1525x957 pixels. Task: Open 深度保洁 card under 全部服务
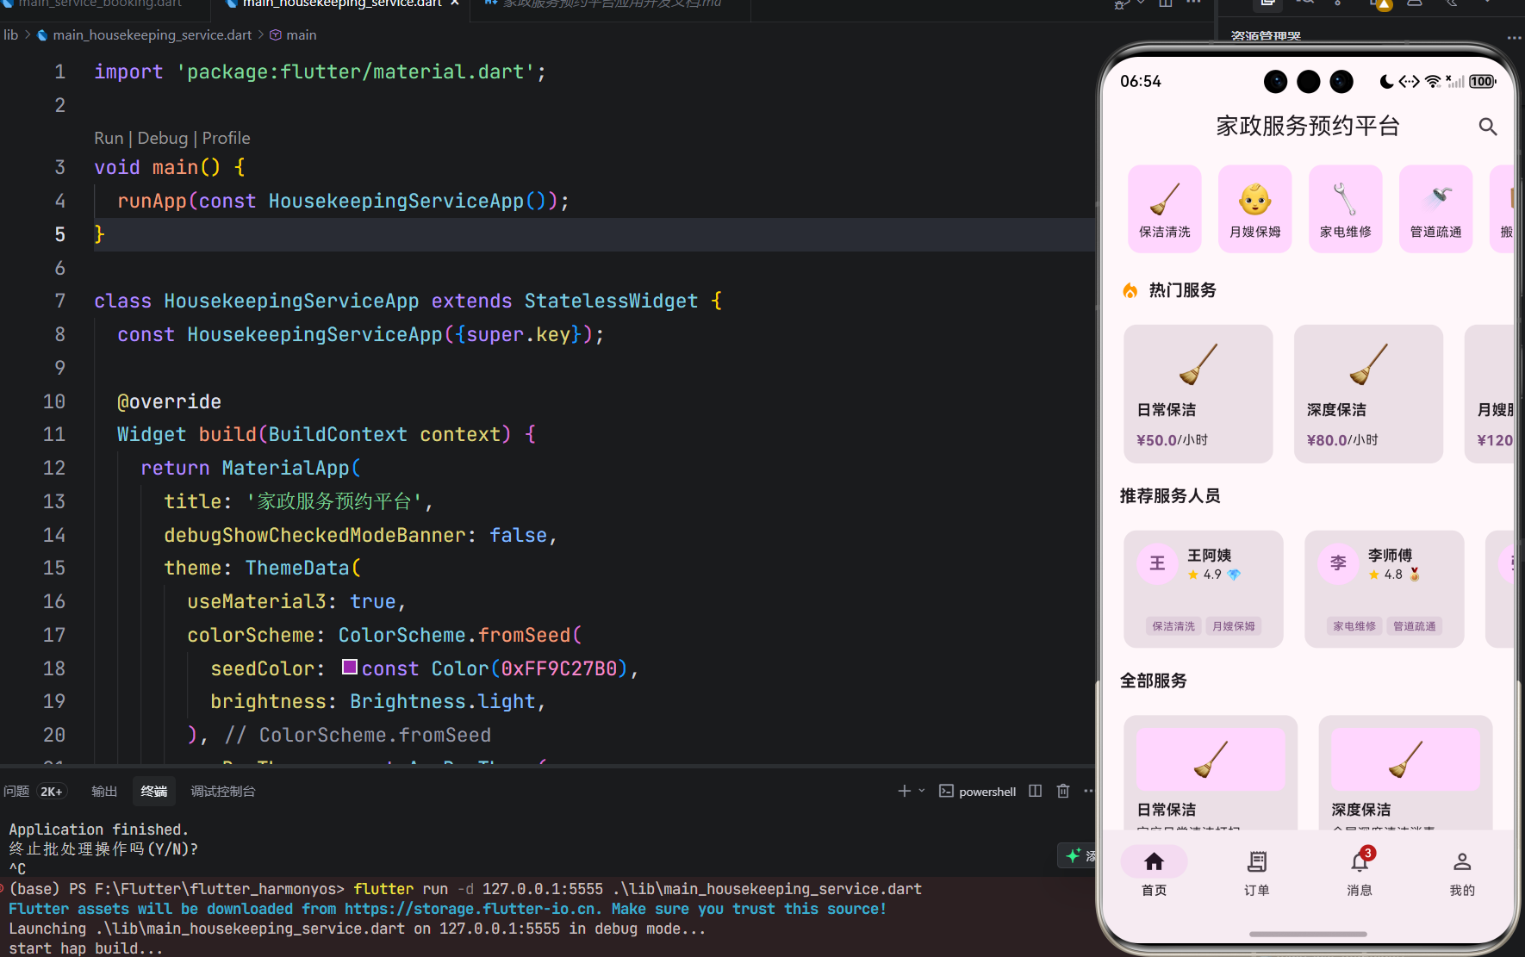point(1405,773)
